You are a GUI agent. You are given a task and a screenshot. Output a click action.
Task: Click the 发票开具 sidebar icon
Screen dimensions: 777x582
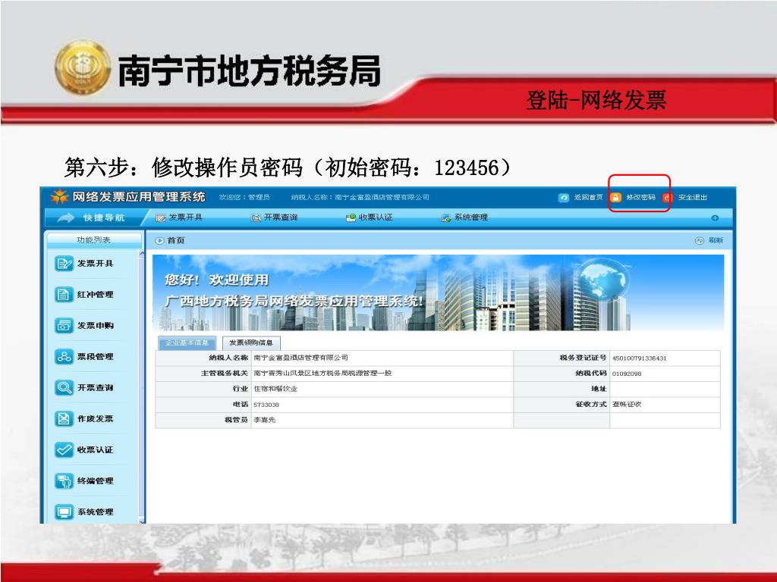point(64,263)
